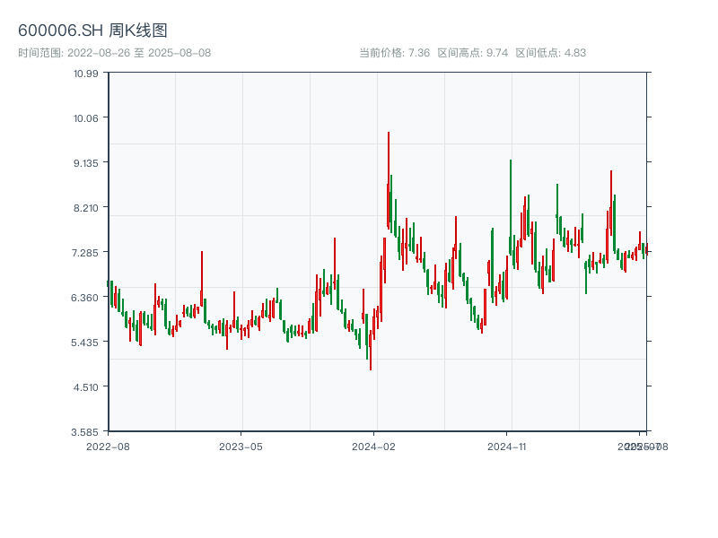Click the range high label 区间高点: 9.74
Viewport: 718px width, 538px height.
point(473,53)
